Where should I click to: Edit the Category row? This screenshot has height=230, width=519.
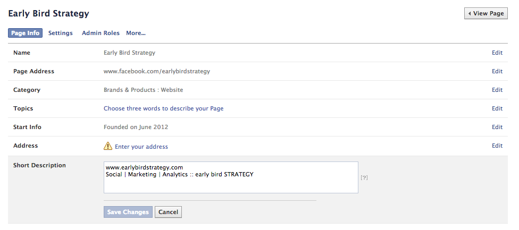[x=497, y=90]
